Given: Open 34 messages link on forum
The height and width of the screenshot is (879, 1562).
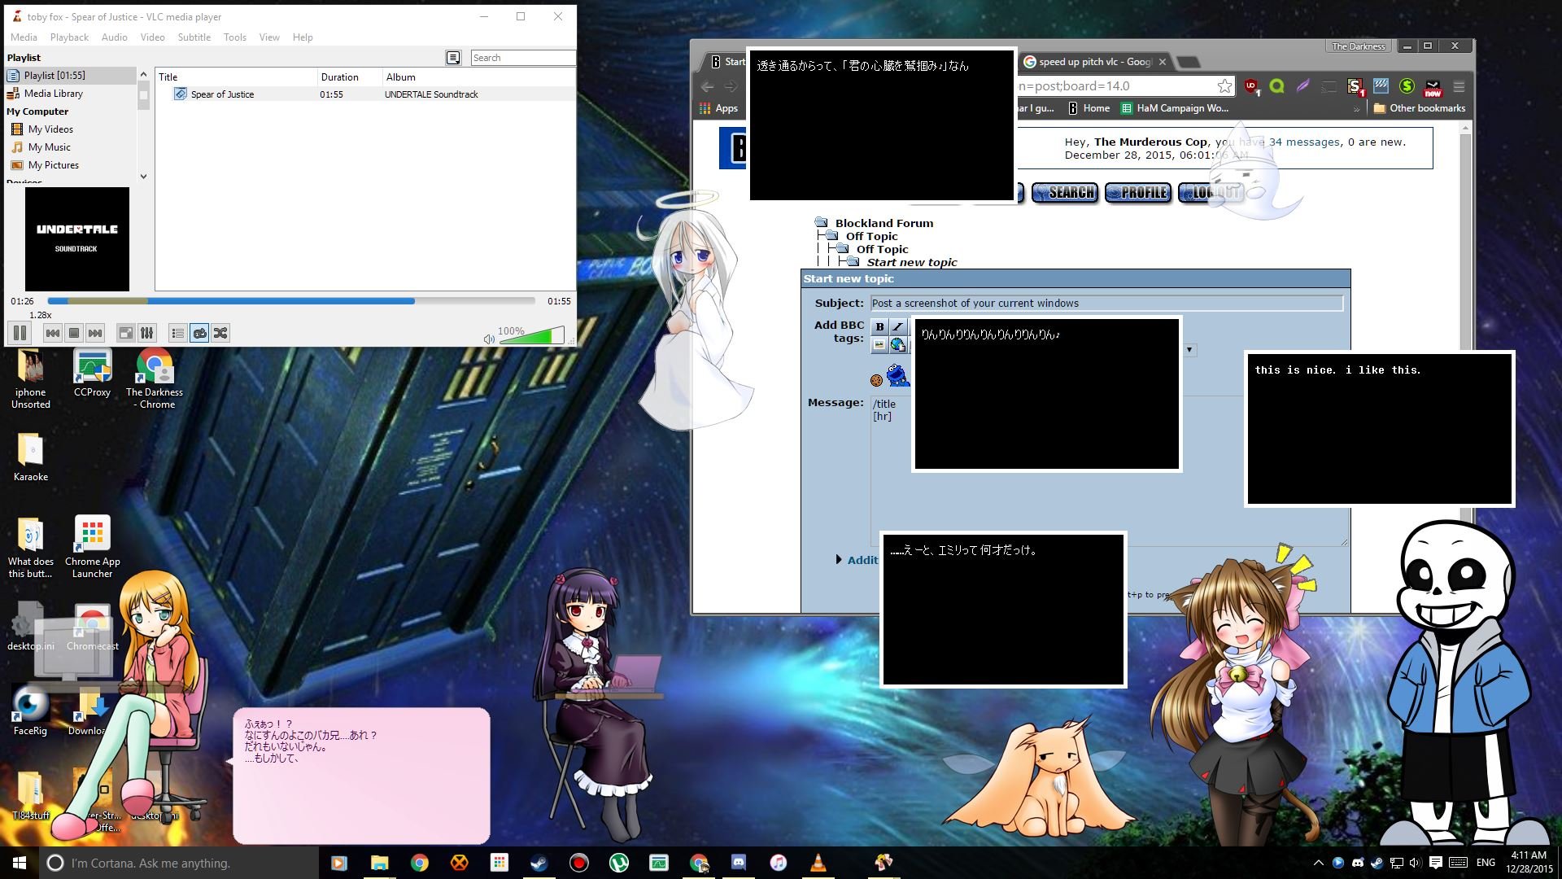Looking at the screenshot, I should 1304,142.
